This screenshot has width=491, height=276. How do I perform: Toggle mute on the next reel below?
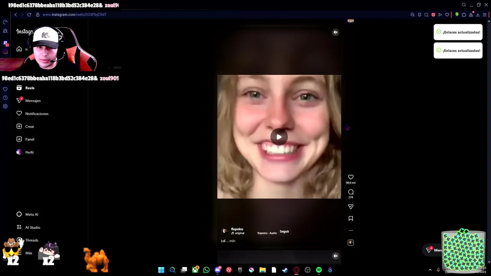click(335, 256)
